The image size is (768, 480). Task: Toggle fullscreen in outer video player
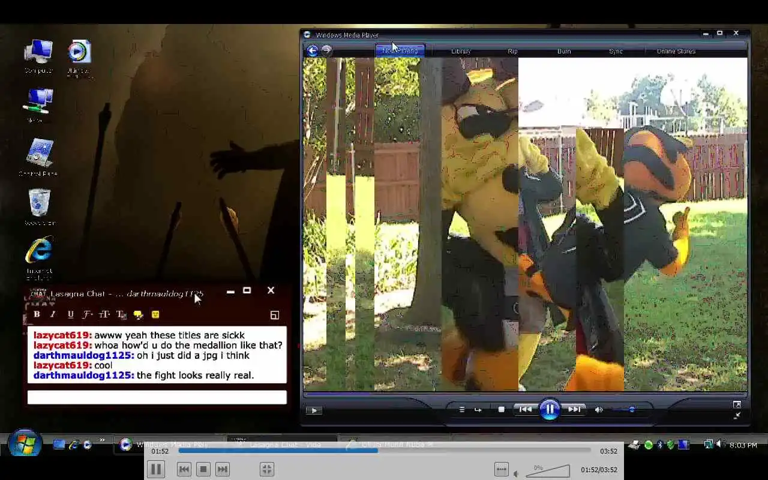(267, 469)
